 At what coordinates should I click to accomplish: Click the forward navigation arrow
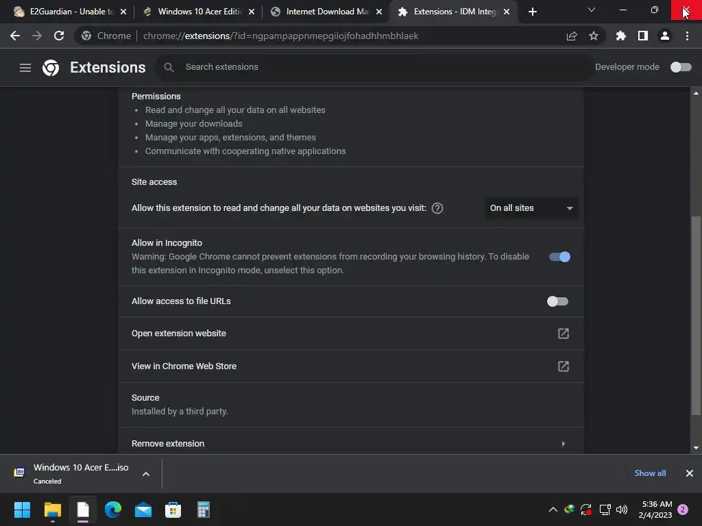[37, 36]
